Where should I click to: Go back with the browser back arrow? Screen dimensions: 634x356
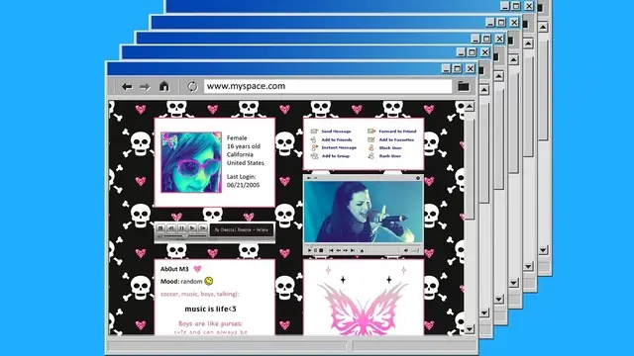(x=127, y=86)
